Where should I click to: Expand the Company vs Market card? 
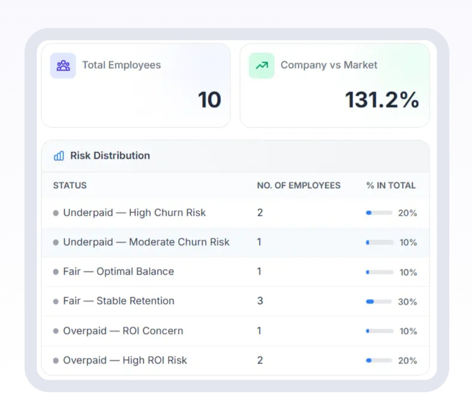tap(335, 85)
